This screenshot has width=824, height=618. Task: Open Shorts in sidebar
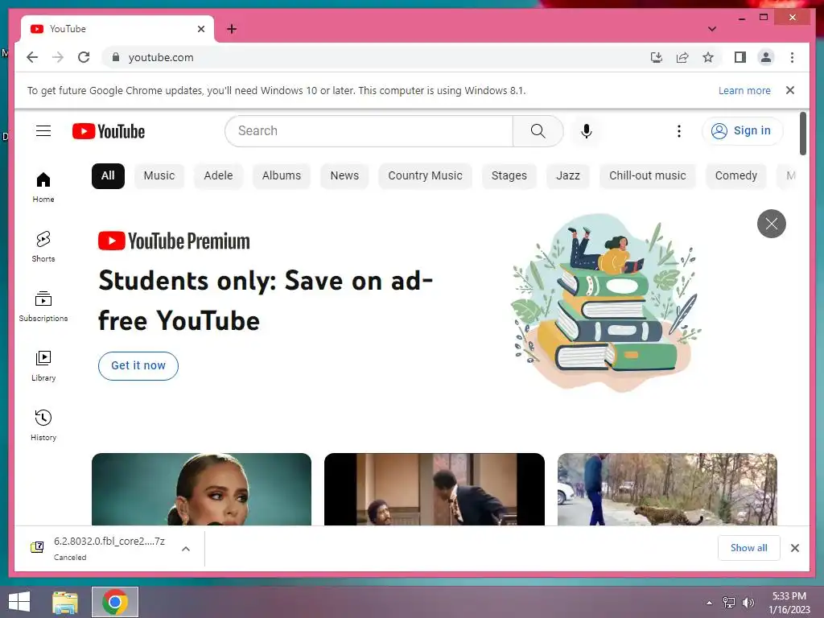tap(43, 246)
